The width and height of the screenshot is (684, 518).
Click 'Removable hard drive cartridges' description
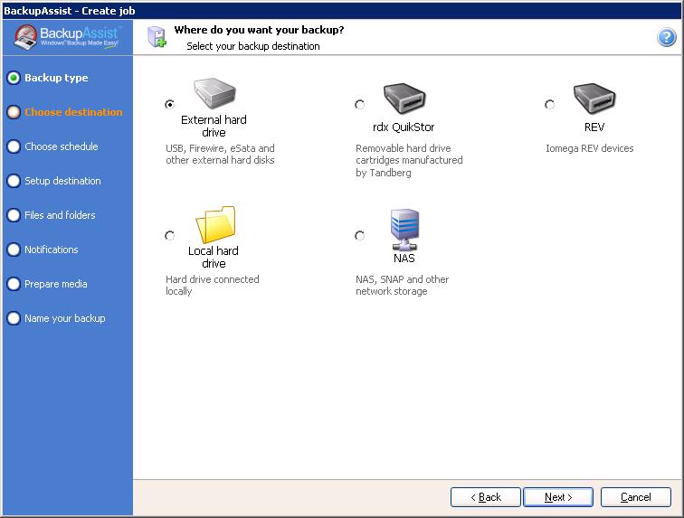click(x=409, y=160)
